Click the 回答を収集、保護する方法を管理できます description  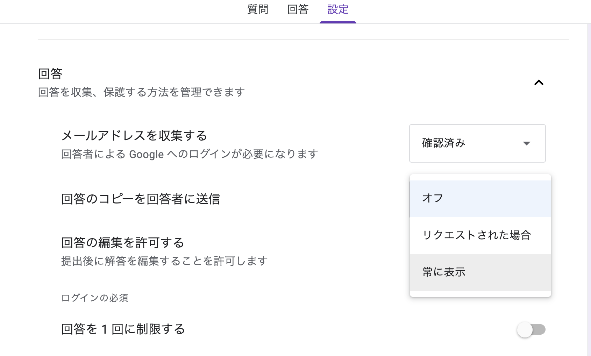(x=141, y=92)
